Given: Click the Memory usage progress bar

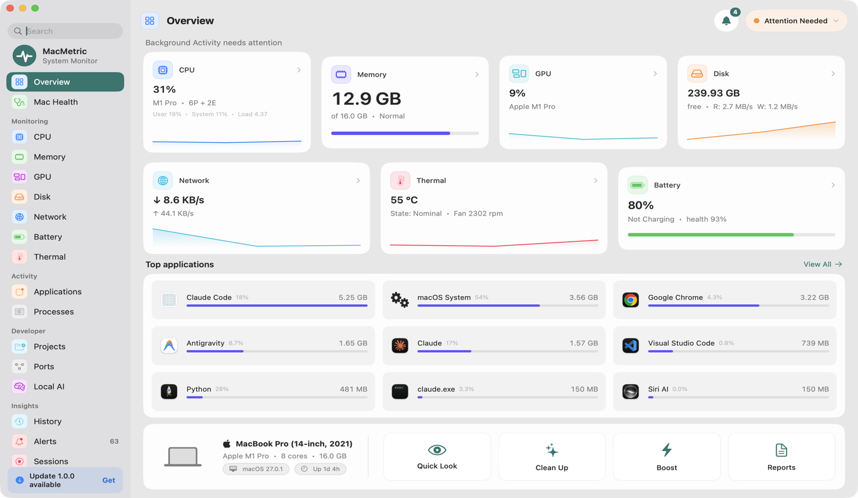Looking at the screenshot, I should pyautogui.click(x=405, y=133).
